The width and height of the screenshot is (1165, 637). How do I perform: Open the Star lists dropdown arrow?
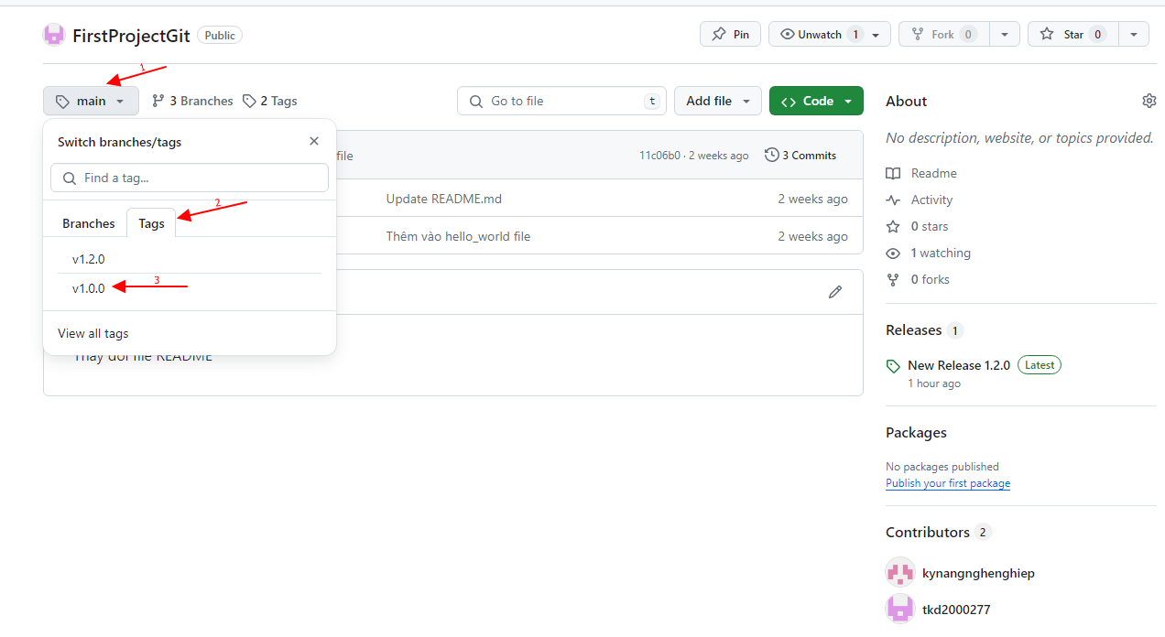[x=1134, y=35]
